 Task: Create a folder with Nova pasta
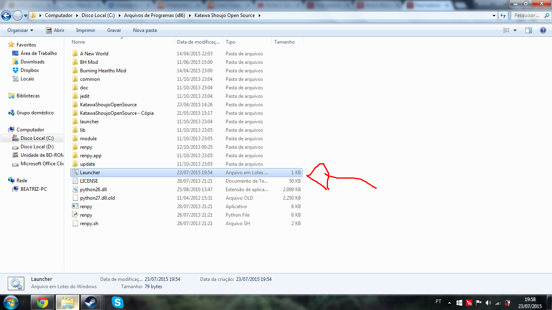pos(145,30)
